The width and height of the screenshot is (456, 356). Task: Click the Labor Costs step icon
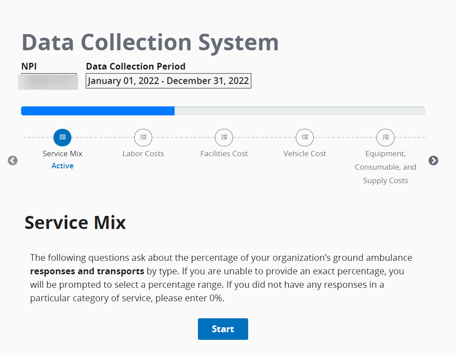click(x=143, y=137)
